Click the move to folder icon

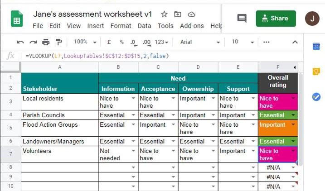click(x=177, y=14)
